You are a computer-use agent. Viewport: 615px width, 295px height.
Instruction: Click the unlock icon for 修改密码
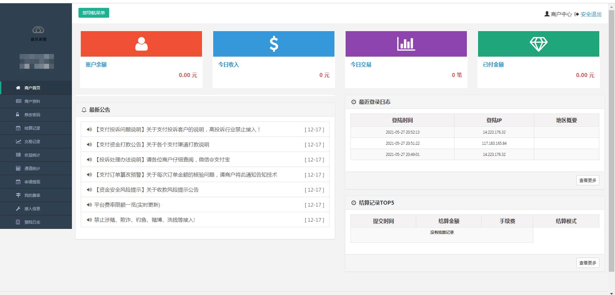click(18, 115)
